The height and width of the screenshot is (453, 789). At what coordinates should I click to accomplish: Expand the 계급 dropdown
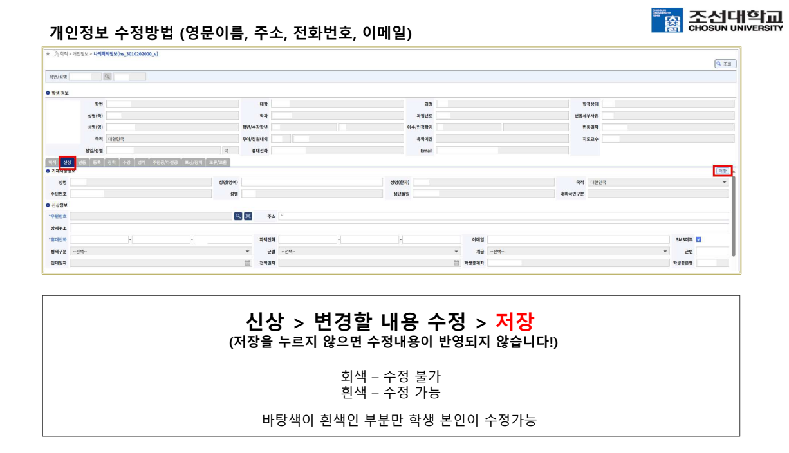coord(579,251)
